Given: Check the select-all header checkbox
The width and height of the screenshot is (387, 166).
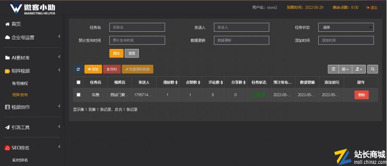Looking at the screenshot, I should tap(79, 82).
